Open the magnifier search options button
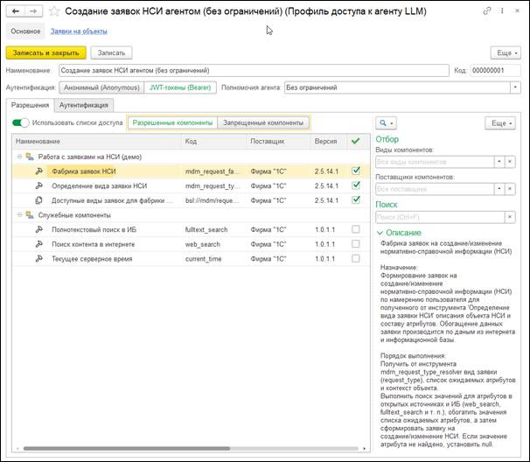The image size is (530, 462). [x=386, y=123]
